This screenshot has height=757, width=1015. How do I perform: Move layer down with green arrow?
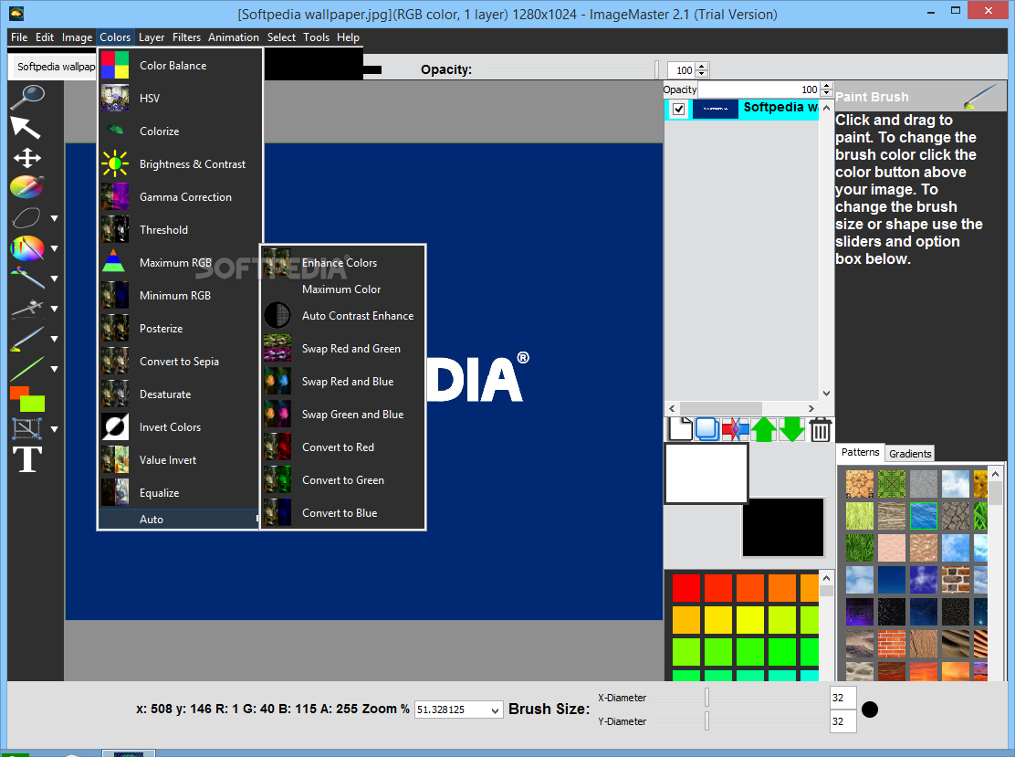pos(791,429)
